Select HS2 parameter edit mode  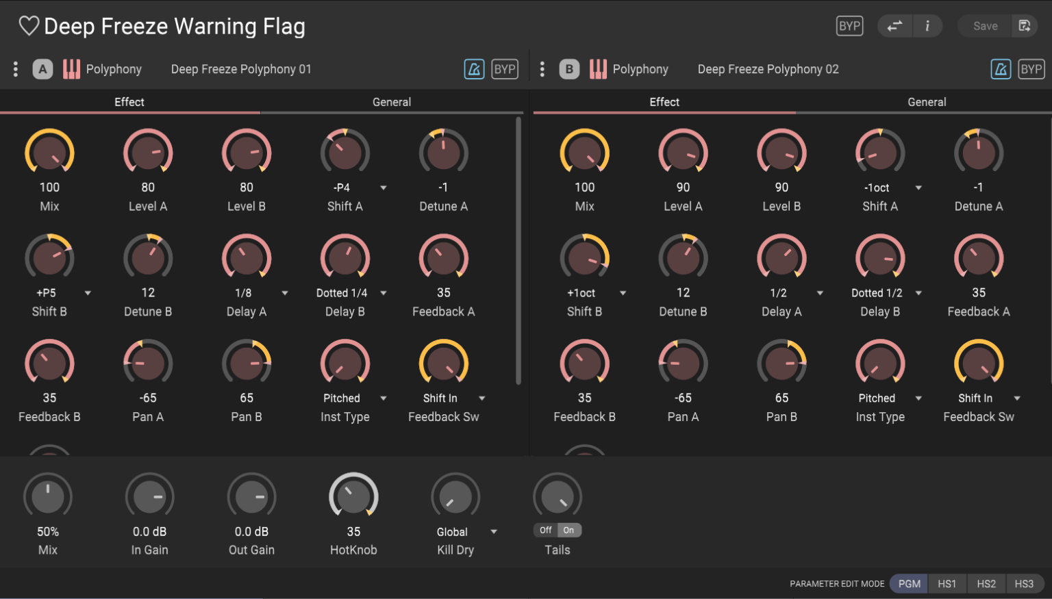(x=986, y=584)
